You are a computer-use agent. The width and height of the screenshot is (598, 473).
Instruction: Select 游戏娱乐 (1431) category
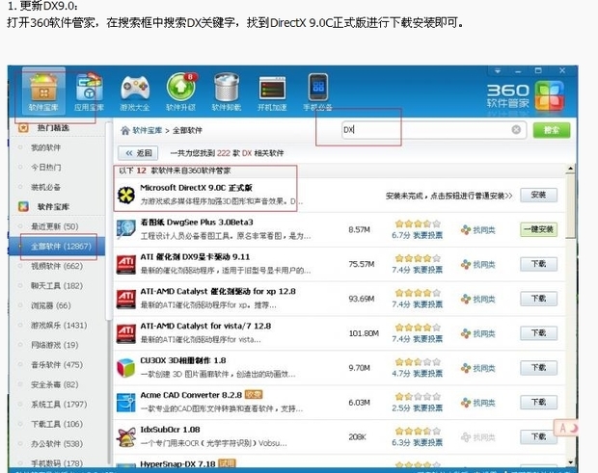coord(59,326)
